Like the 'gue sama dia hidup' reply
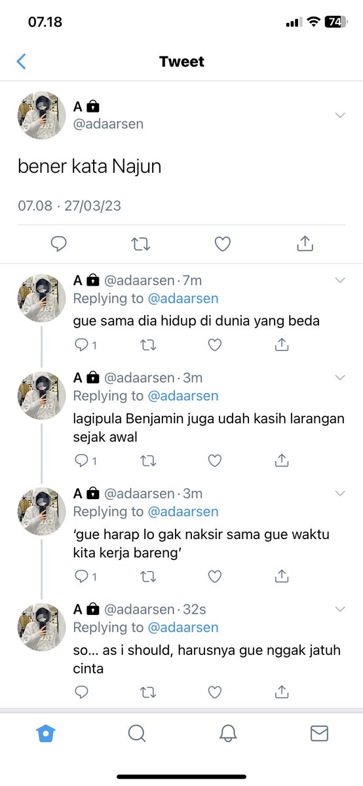The image size is (363, 786). [214, 345]
